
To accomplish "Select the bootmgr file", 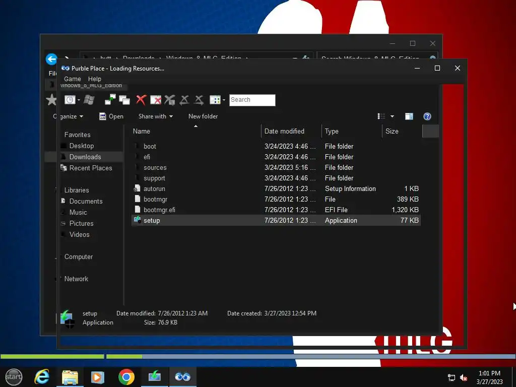I will 276,199.
